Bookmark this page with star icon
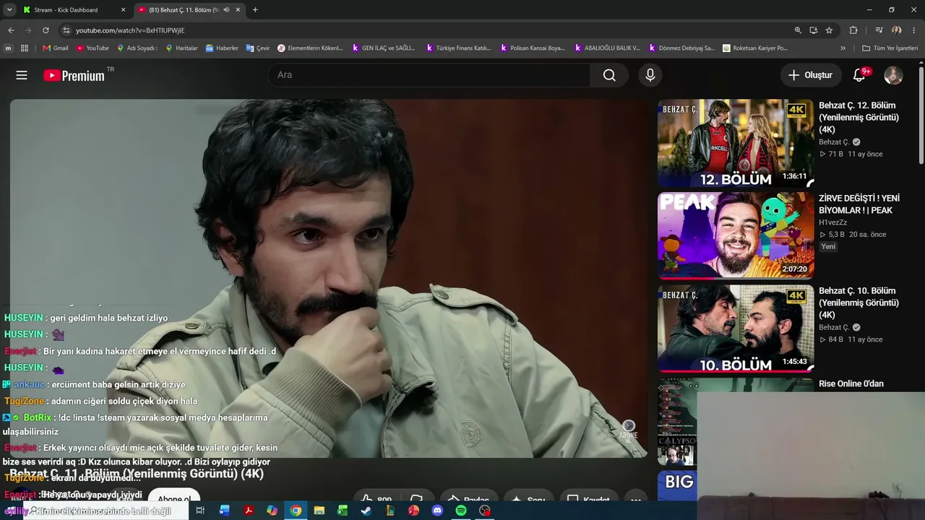The width and height of the screenshot is (925, 520). (829, 30)
